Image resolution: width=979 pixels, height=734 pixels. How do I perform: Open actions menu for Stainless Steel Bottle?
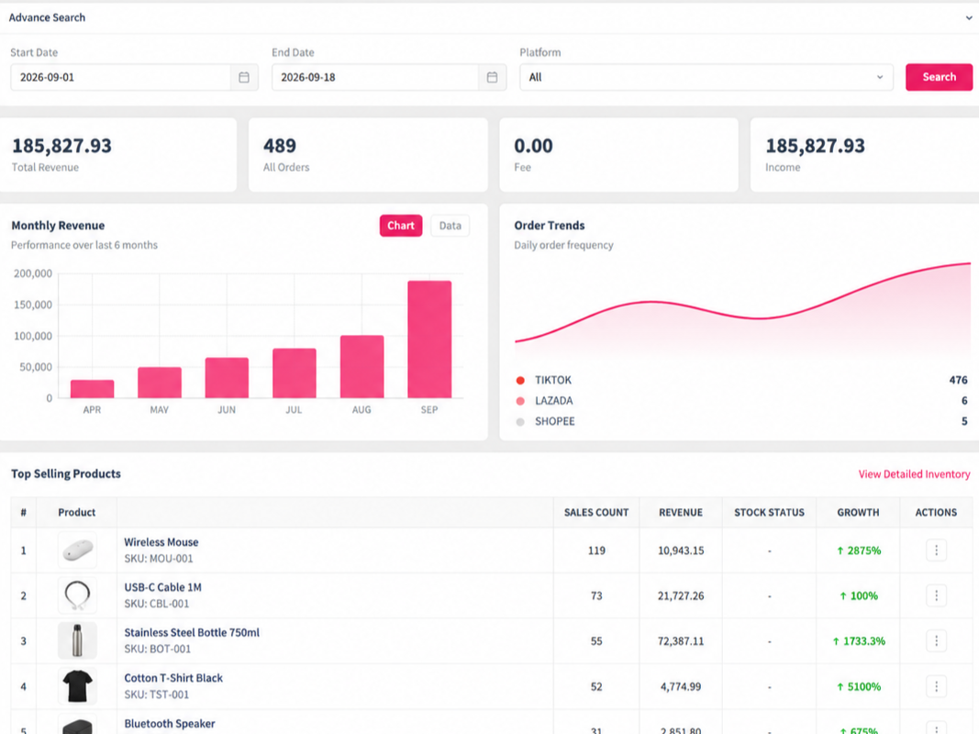coord(936,641)
